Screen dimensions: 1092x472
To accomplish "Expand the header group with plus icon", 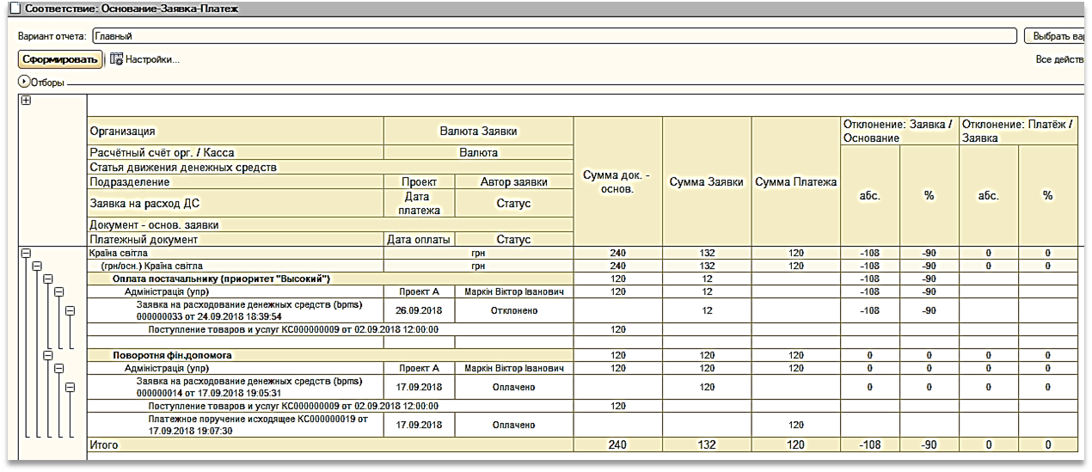I will point(25,101).
